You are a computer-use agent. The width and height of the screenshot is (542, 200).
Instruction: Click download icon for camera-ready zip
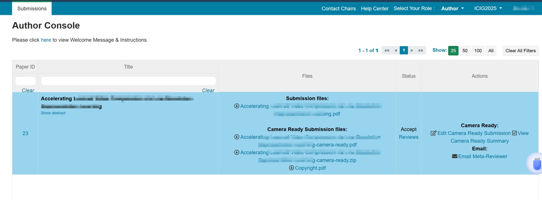[237, 153]
